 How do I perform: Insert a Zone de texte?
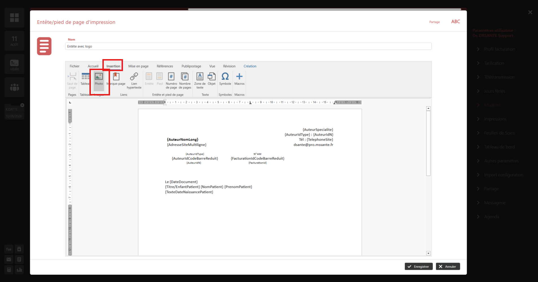pyautogui.click(x=200, y=81)
